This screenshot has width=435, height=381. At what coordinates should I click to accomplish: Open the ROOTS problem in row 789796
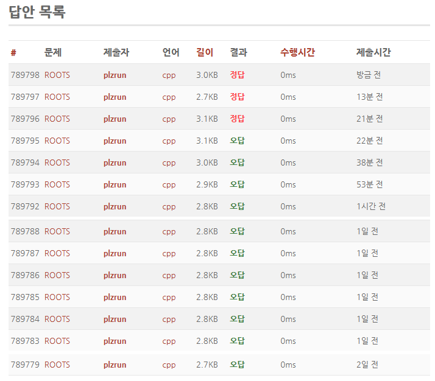click(x=57, y=119)
